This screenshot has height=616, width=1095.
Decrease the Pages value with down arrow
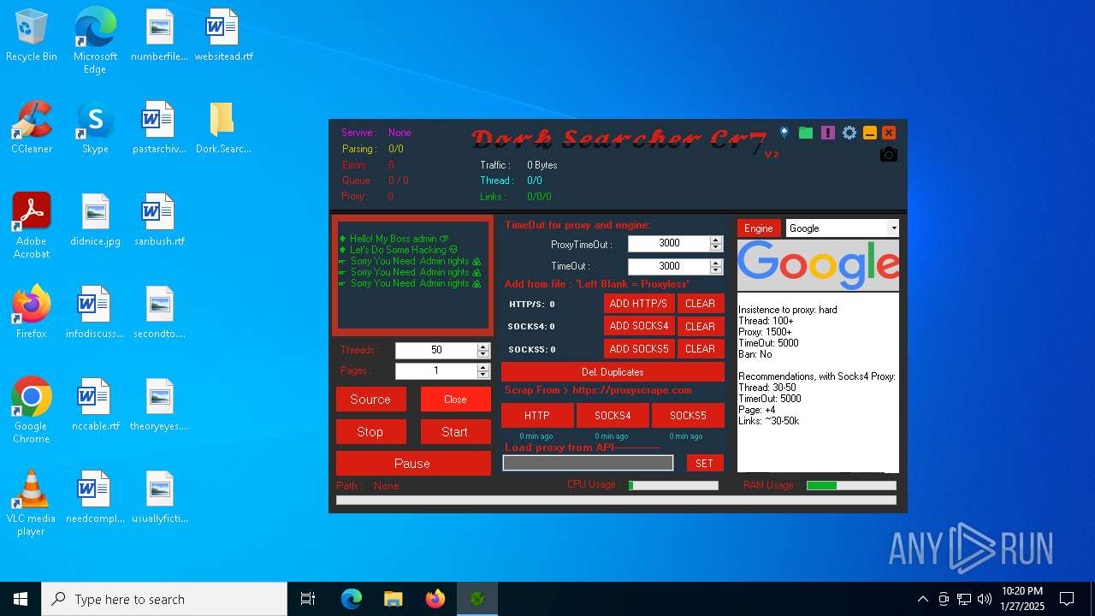[x=483, y=375]
